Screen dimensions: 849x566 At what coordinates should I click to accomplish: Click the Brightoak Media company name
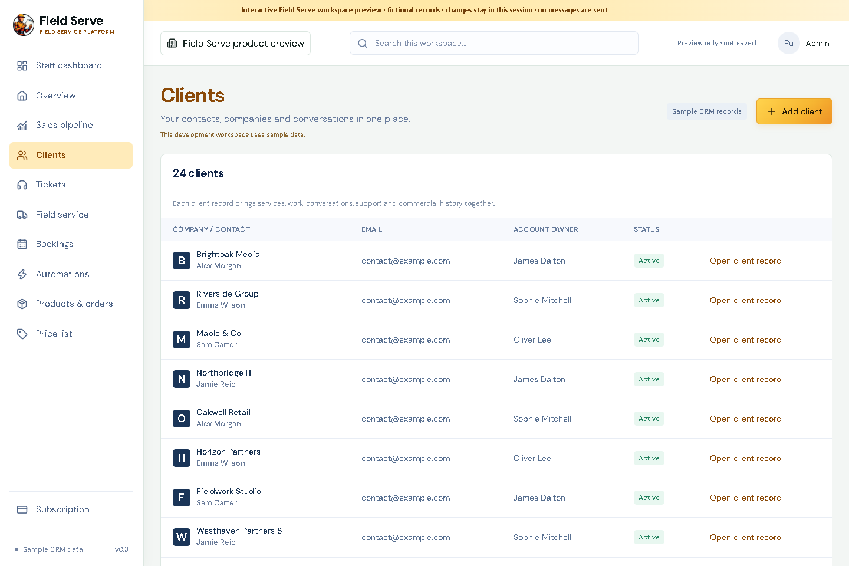click(x=228, y=254)
